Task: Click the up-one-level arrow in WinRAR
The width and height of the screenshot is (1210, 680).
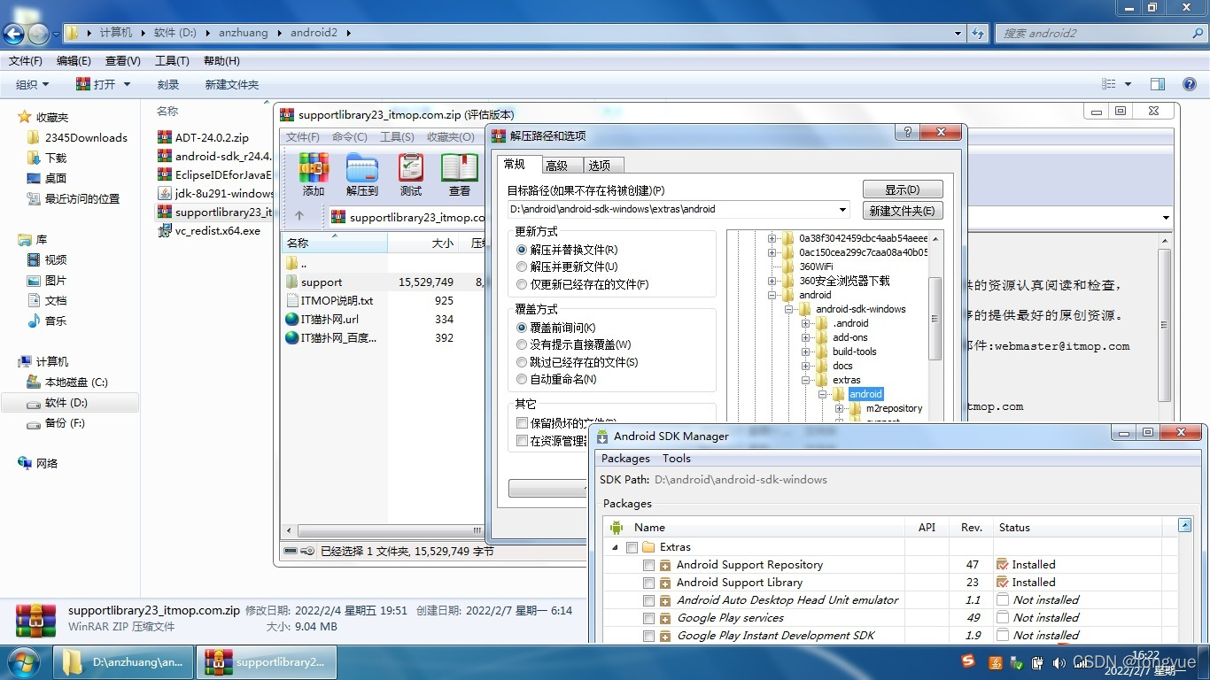Action: coord(299,216)
